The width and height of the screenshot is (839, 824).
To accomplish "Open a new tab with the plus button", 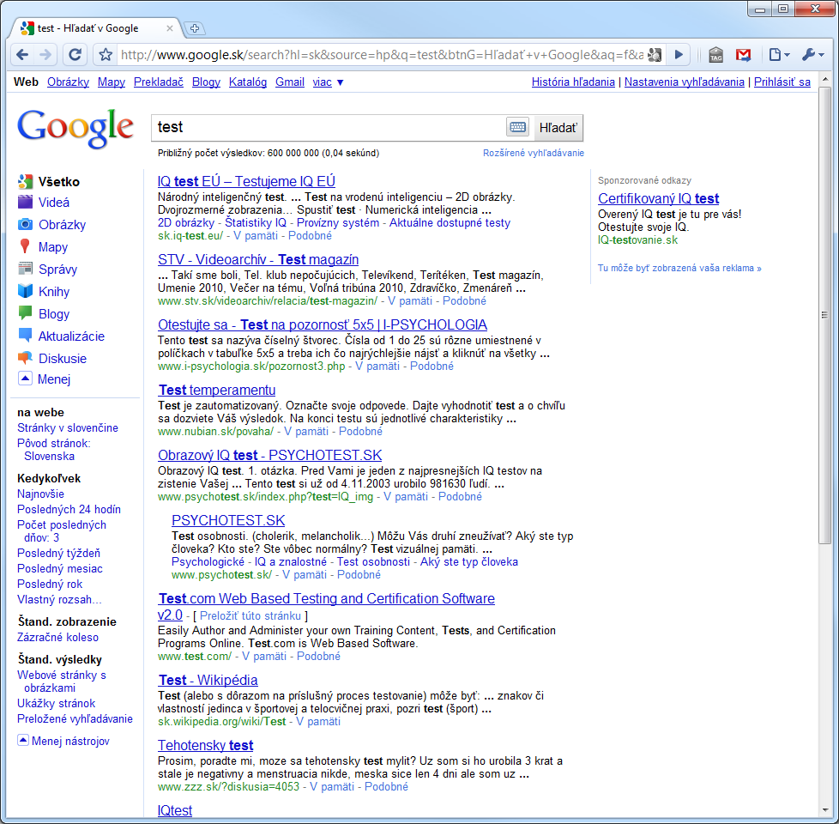I will [194, 28].
